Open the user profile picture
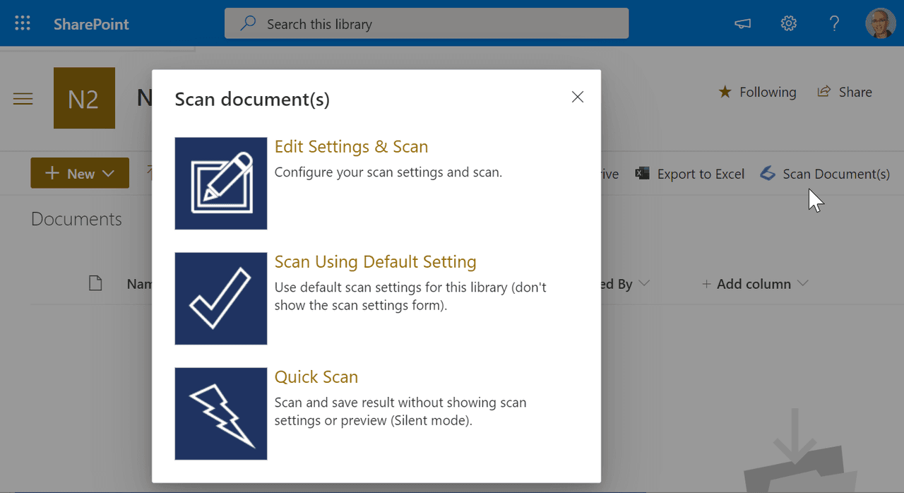The width and height of the screenshot is (904, 493). click(x=880, y=23)
